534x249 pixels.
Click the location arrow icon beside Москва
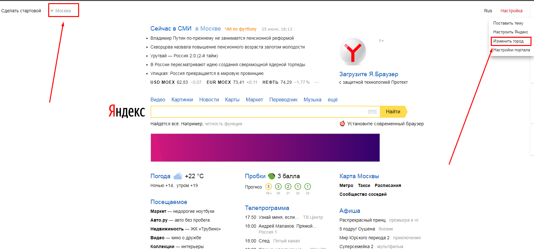tap(52, 11)
